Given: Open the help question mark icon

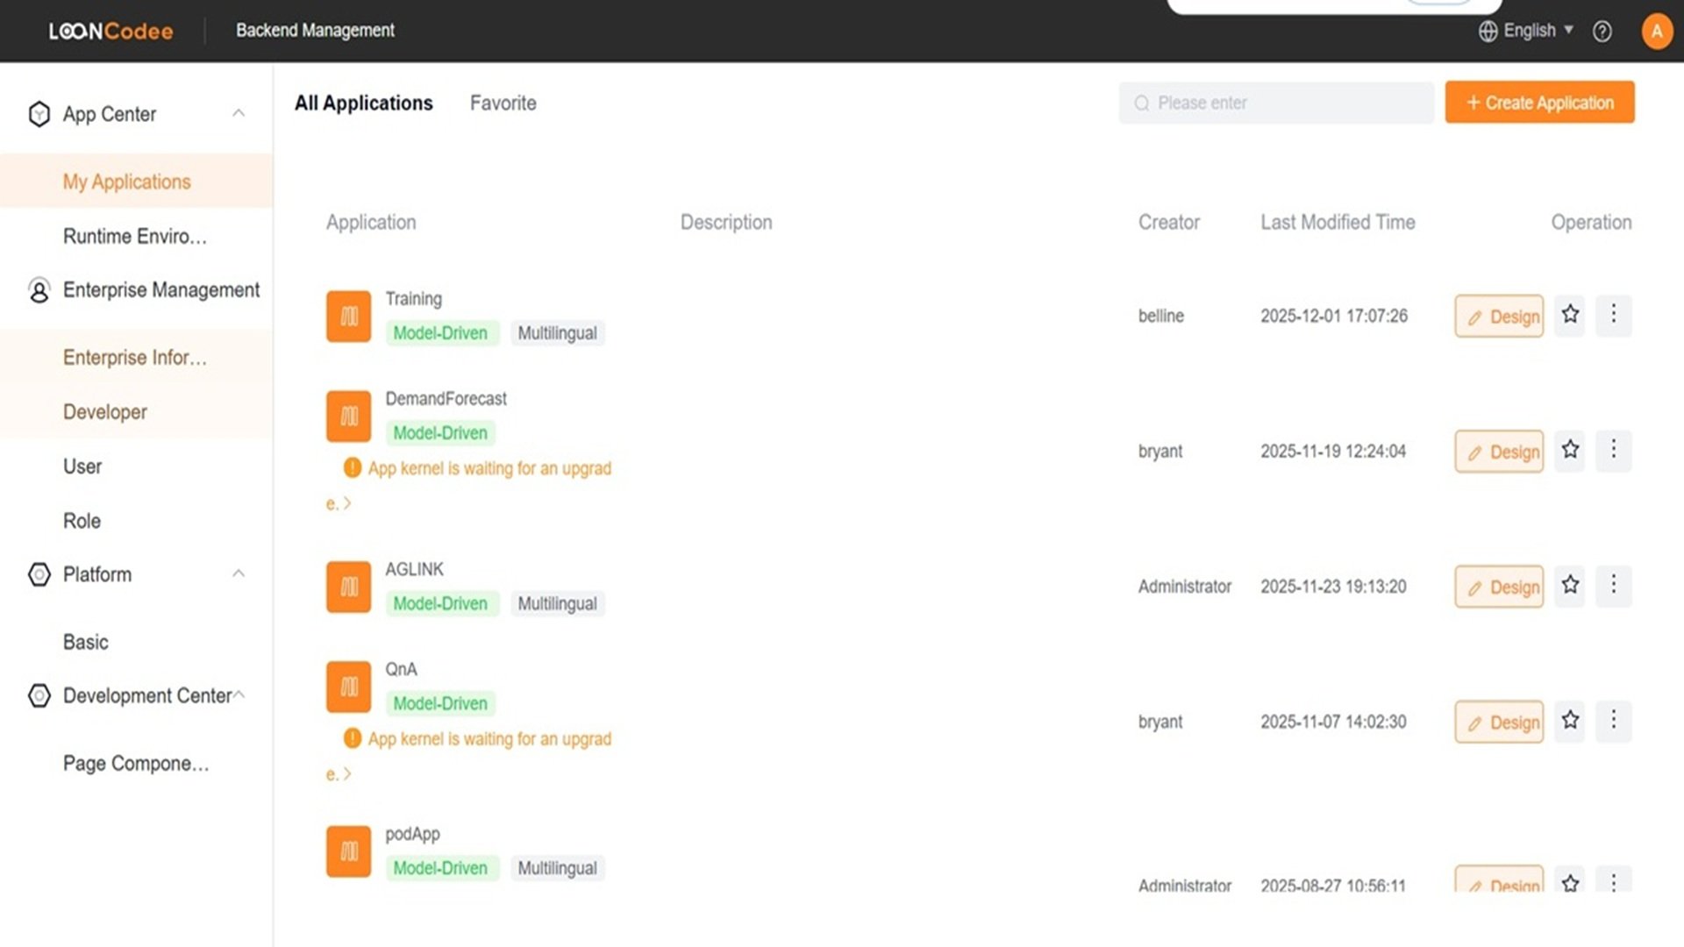Looking at the screenshot, I should [1602, 31].
